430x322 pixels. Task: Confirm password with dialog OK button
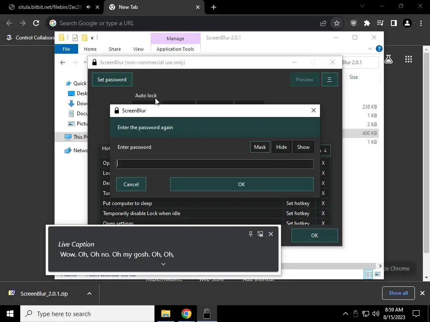point(241,184)
